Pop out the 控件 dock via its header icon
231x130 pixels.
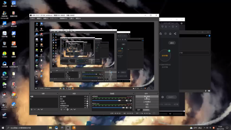click(158, 94)
